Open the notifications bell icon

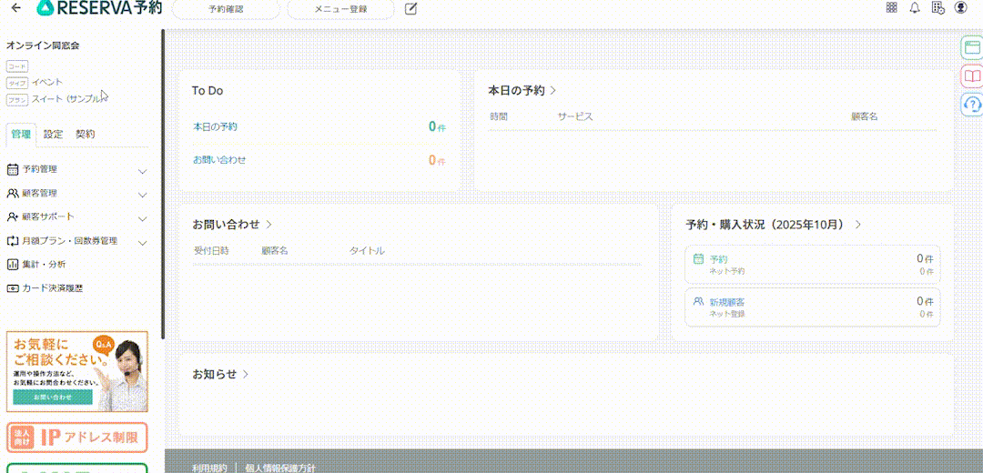point(915,7)
